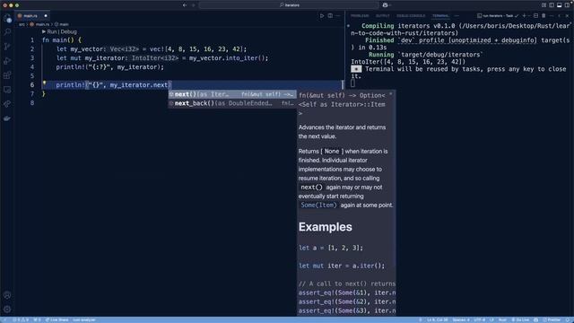Screen dimensions: 574x323
Task: Open errors and warnings count in status bar
Action: [21, 319]
